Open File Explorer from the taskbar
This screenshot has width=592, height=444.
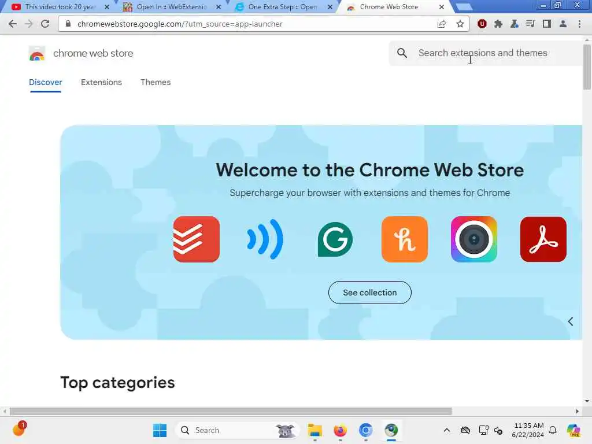(314, 430)
